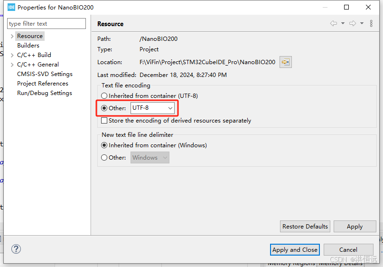
Task: Open back history dropdown arrow
Action: (343, 23)
